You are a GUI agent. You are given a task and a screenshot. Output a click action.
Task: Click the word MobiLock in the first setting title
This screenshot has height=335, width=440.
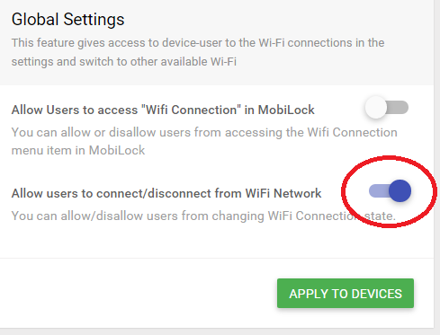point(286,110)
